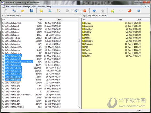Screen dimensions: 151x113
Task: Open the KBHelp folder
Action: (x=88, y=32)
